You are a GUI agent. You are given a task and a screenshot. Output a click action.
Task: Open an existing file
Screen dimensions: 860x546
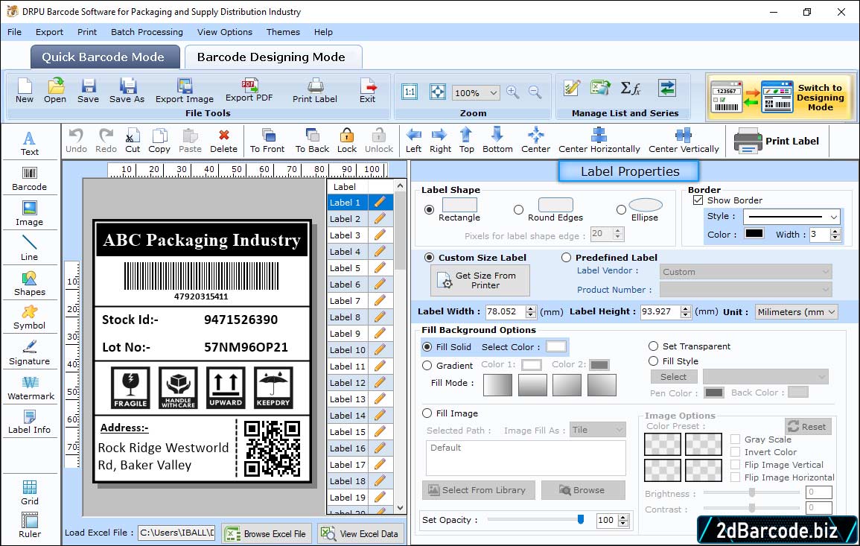pyautogui.click(x=55, y=91)
